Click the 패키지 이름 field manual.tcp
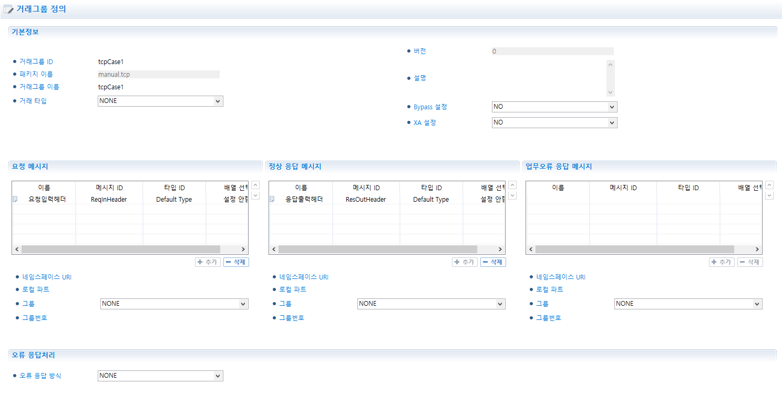The width and height of the screenshot is (782, 394). point(158,75)
